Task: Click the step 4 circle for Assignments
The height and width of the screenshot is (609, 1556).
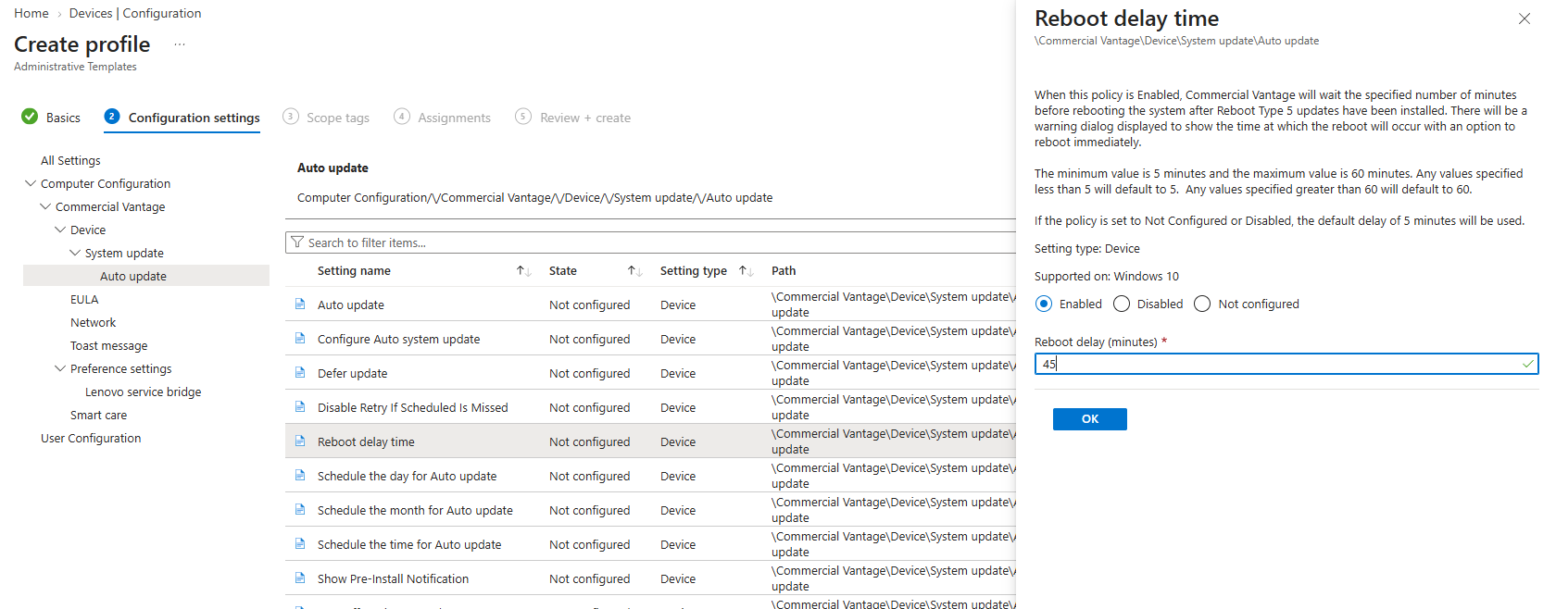Action: coord(402,117)
